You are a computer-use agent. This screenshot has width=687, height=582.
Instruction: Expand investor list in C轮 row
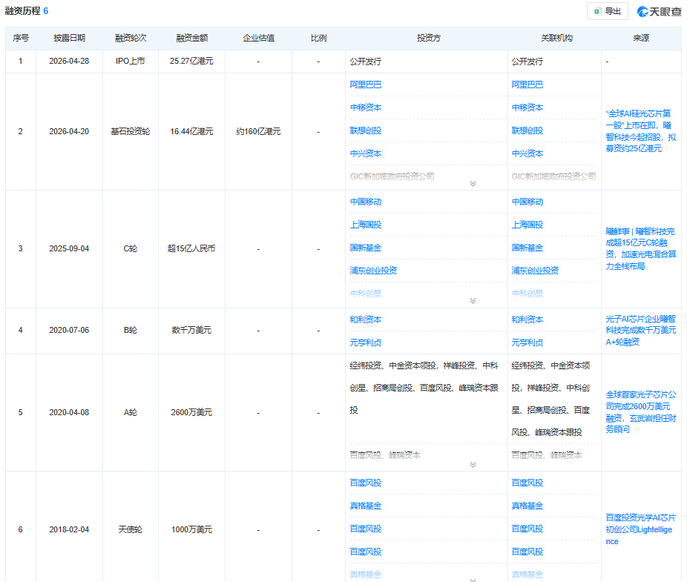(x=473, y=301)
